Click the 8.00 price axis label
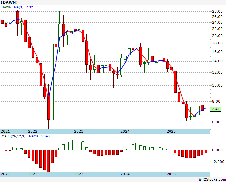226x182 pixels. pos(216,102)
